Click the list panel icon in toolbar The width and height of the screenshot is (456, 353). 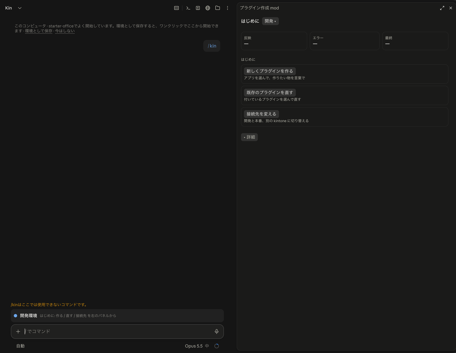[177, 8]
